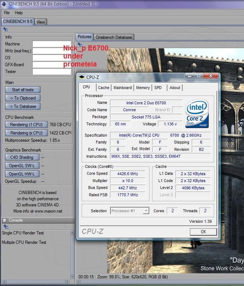Click the picture panel scrollbar left arrow
Image resolution: width=244 pixels, height=286 pixels.
point(79,282)
